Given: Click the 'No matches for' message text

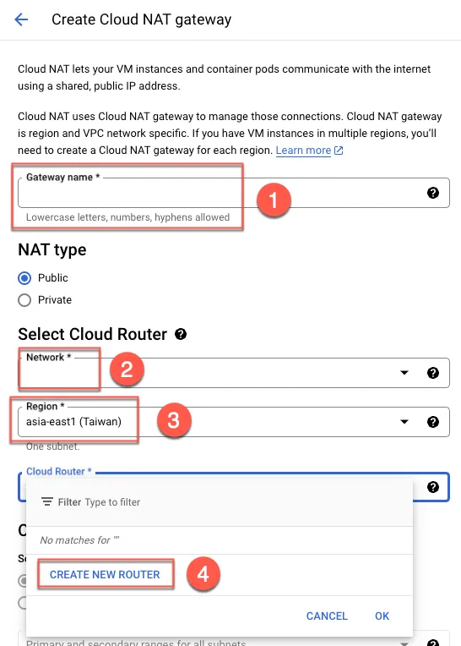Looking at the screenshot, I should [79, 540].
